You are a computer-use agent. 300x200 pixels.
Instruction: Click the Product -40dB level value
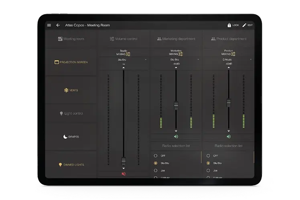tap(229, 64)
